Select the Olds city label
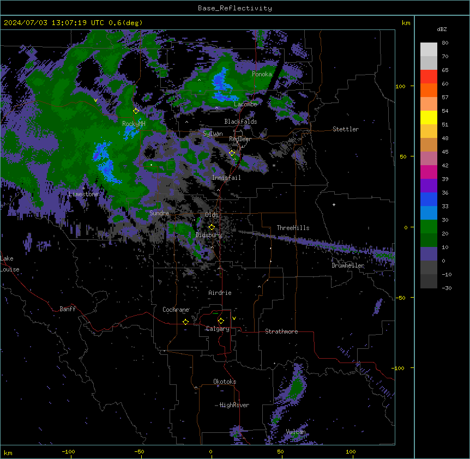 [x=212, y=215]
